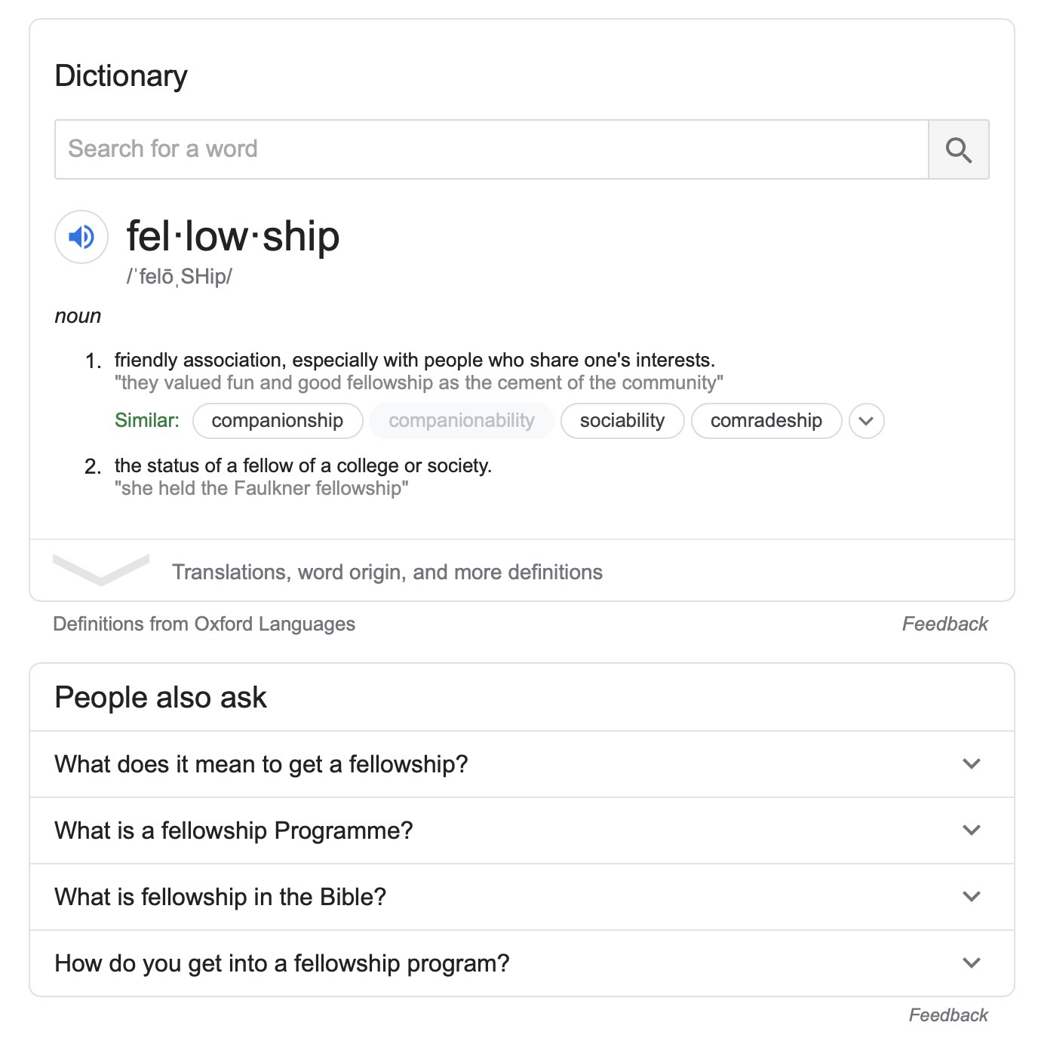The image size is (1038, 1053).
Task: Click the chevron beside the Bible fellowship question
Action: 972,897
